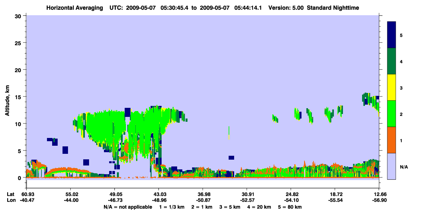
Task: Click "Standard Nighttime" in the title
Action: (333, 7)
